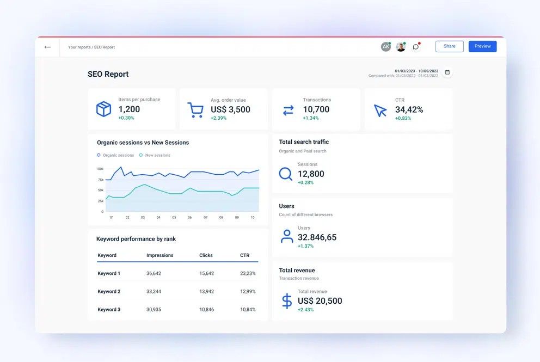Click the Sessions magnifier icon
This screenshot has width=540, height=362.
pyautogui.click(x=285, y=174)
